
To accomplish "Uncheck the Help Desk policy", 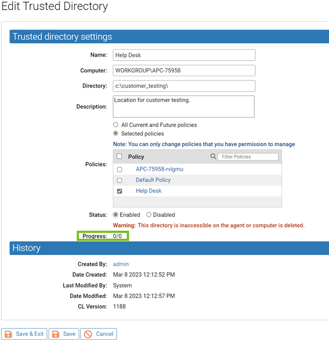I will (x=119, y=191).
